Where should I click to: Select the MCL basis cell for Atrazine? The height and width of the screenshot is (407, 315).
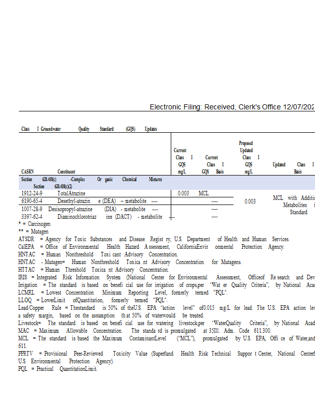[204, 193]
